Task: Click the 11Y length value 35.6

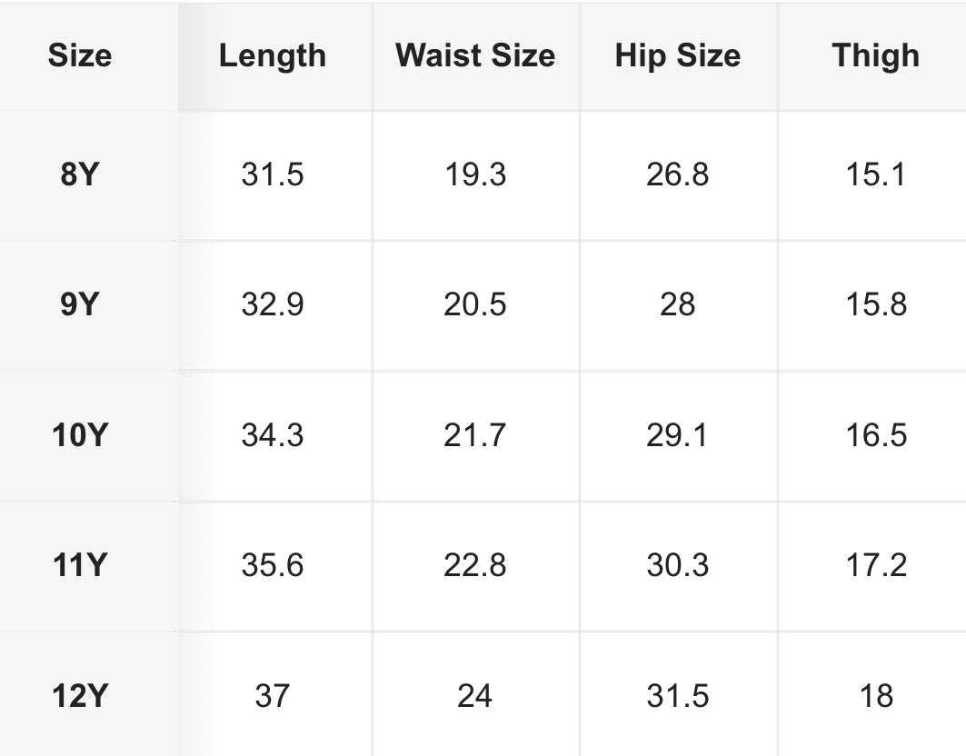Action: 272,565
